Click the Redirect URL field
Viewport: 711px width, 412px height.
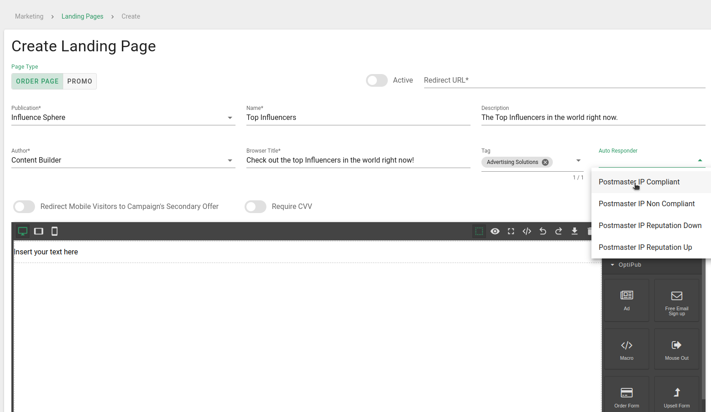[x=565, y=80]
